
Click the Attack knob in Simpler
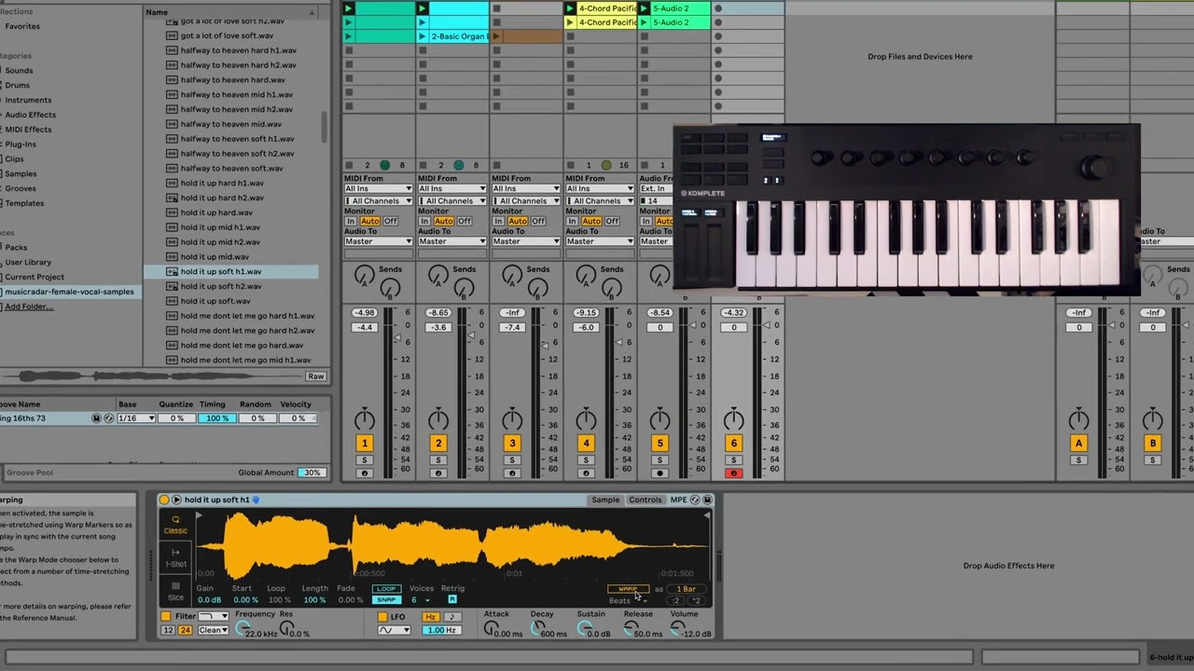click(x=492, y=629)
